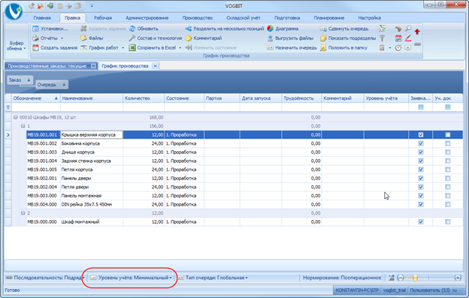Click the zoom out minus button

coord(401,278)
